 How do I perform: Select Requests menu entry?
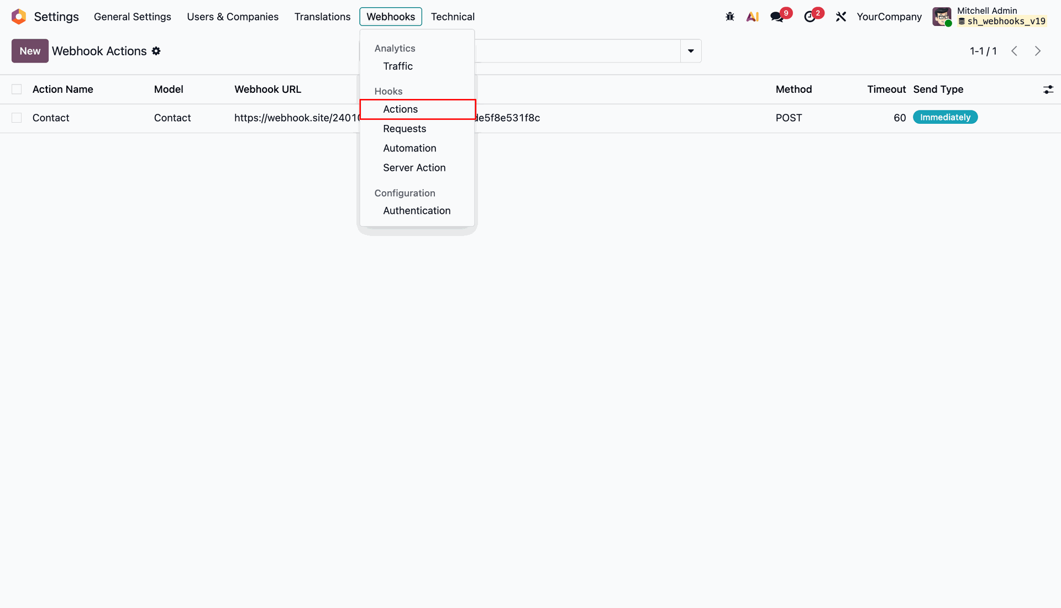[417, 129]
